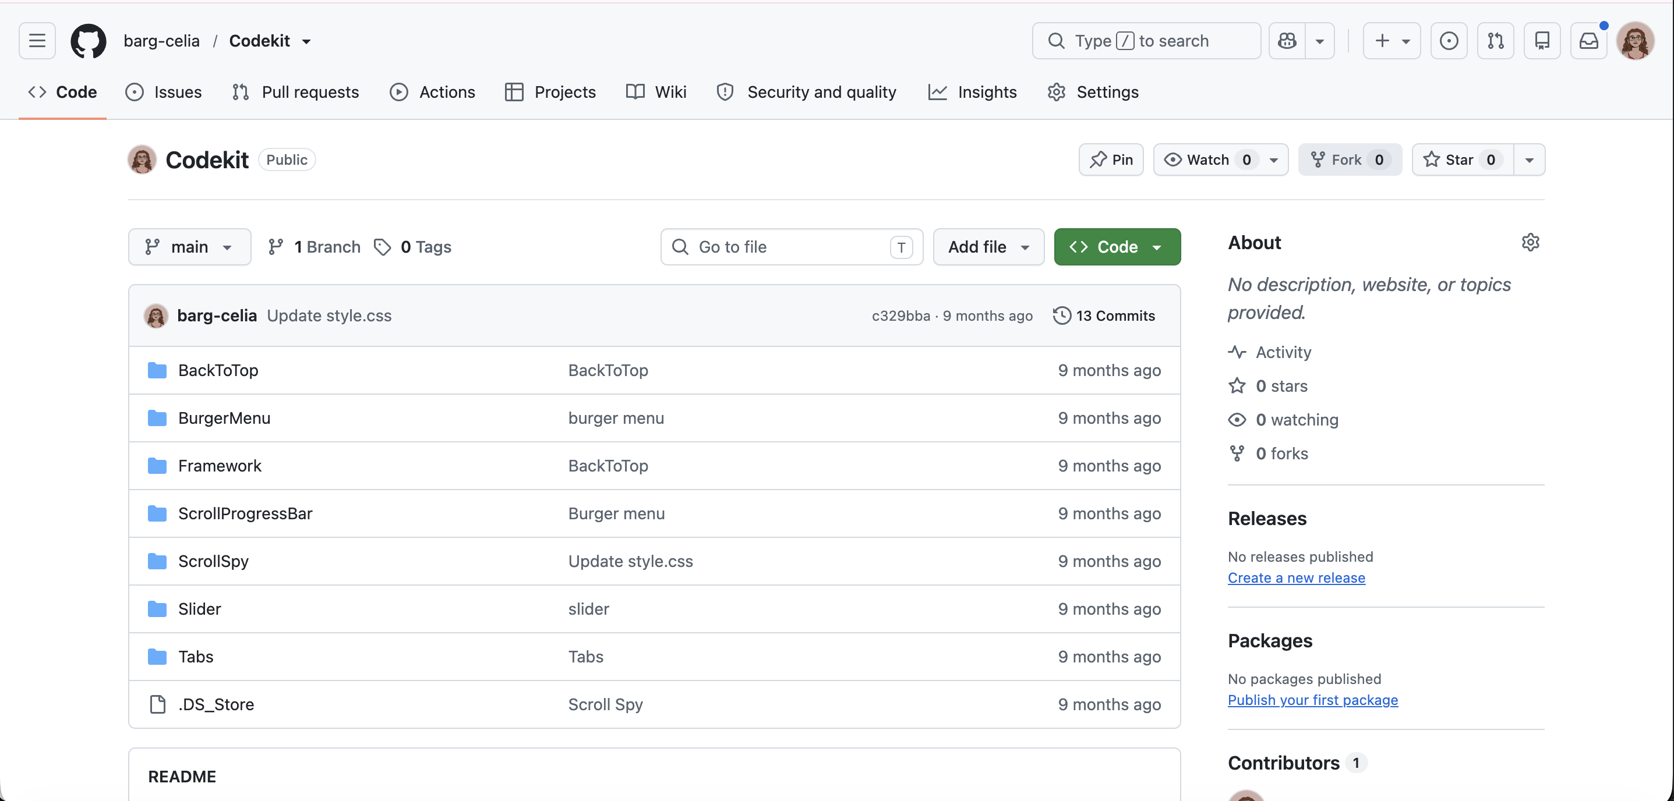The width and height of the screenshot is (1674, 801).
Task: Open repository Settings tab
Action: tap(1093, 92)
